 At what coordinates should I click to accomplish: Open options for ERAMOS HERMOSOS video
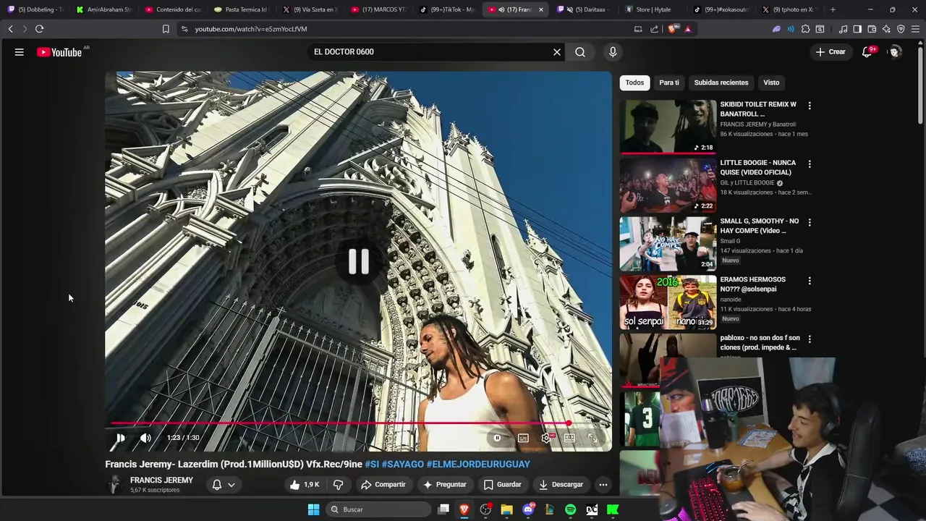click(x=810, y=281)
